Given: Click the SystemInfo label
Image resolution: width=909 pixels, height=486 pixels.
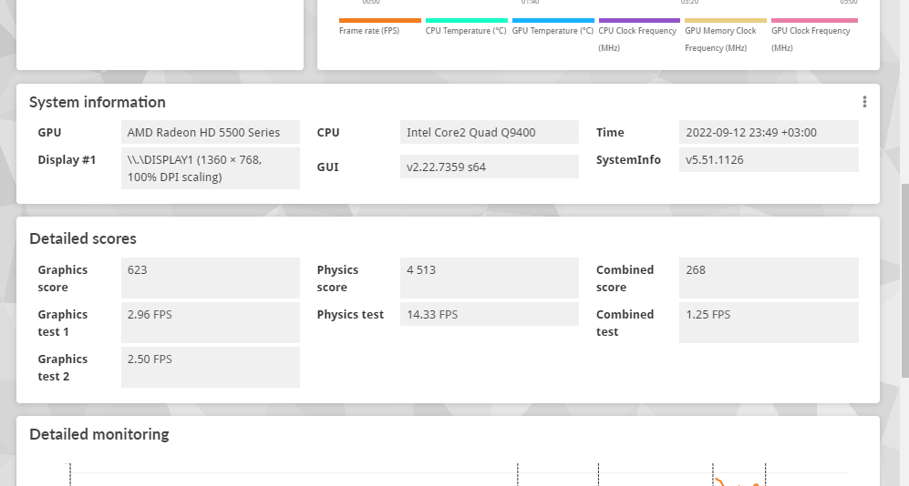Looking at the screenshot, I should tap(628, 159).
